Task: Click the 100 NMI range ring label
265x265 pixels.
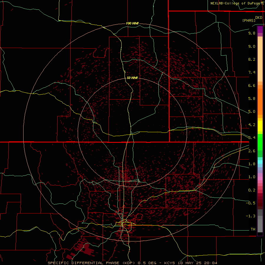Action: coord(132,23)
